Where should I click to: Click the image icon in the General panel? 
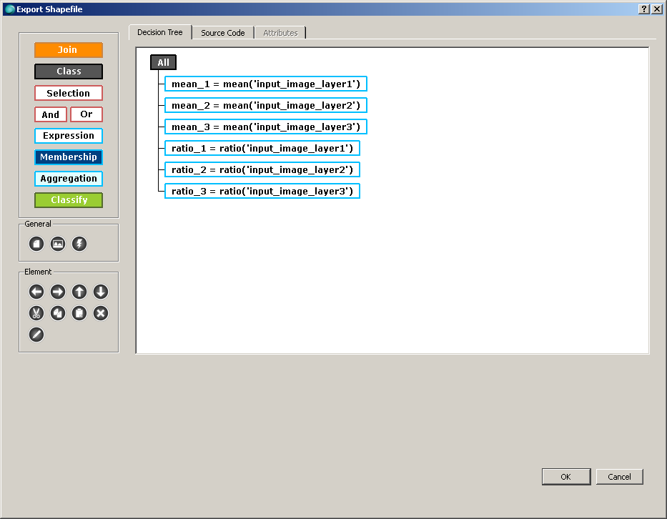click(57, 244)
